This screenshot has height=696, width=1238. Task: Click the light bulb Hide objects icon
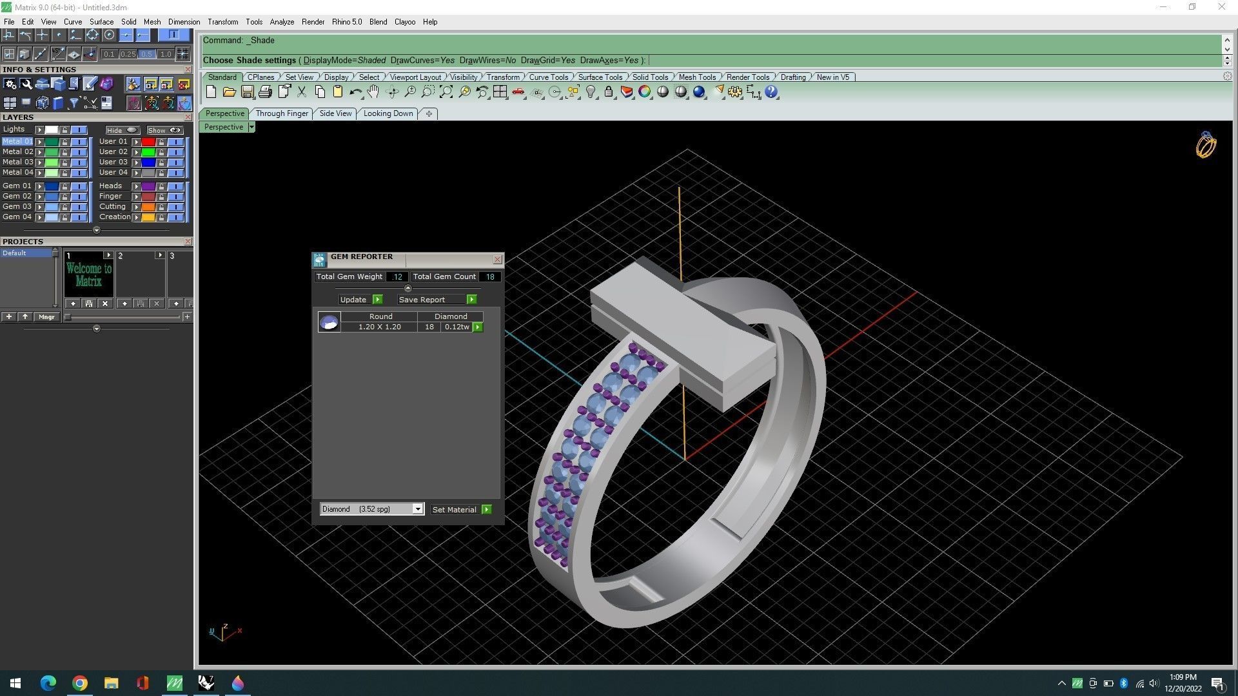point(591,92)
